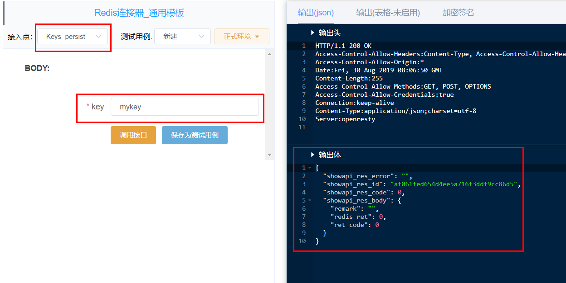
Task: Click the showapi_res_code JSON line
Action: (x=364, y=192)
